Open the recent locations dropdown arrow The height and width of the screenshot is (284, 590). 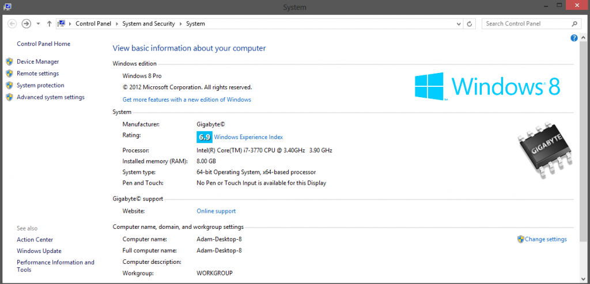38,24
